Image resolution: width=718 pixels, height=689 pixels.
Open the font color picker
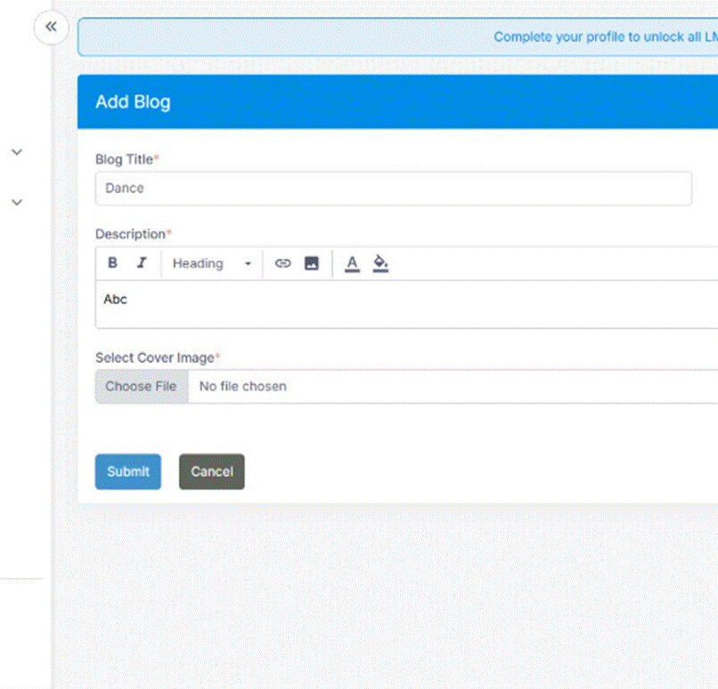coord(352,263)
